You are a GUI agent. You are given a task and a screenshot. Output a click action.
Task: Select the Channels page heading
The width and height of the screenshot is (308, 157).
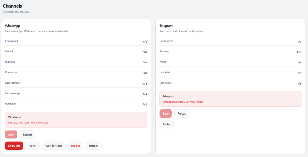pos(12,6)
